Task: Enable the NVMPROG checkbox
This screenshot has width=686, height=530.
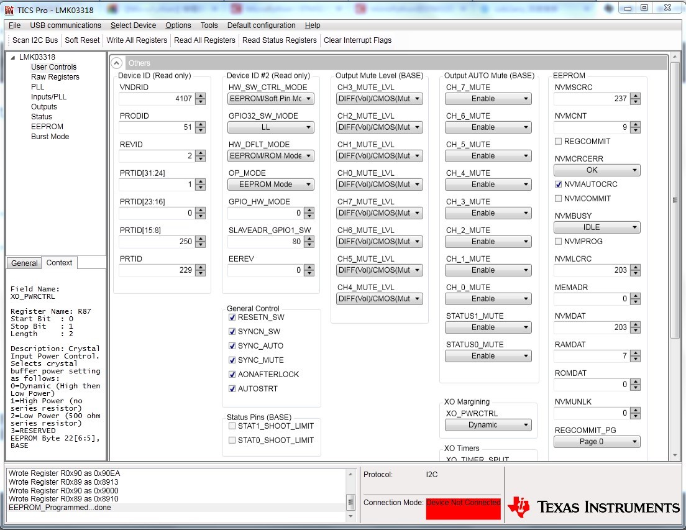Action: click(x=558, y=241)
